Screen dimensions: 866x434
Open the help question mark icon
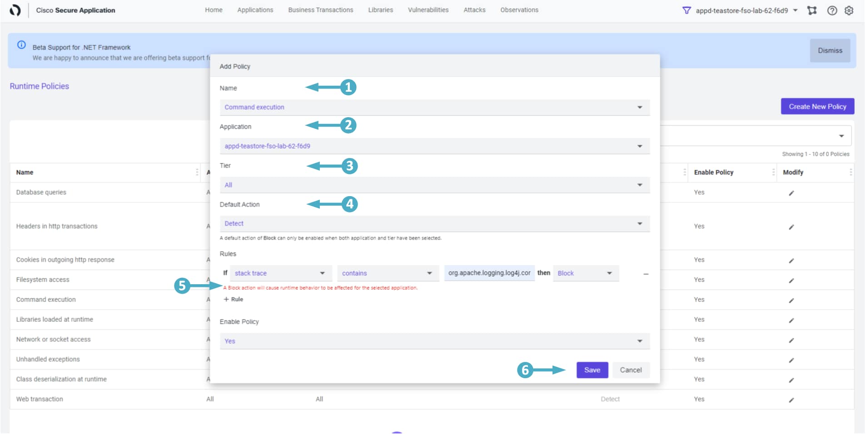click(x=831, y=10)
